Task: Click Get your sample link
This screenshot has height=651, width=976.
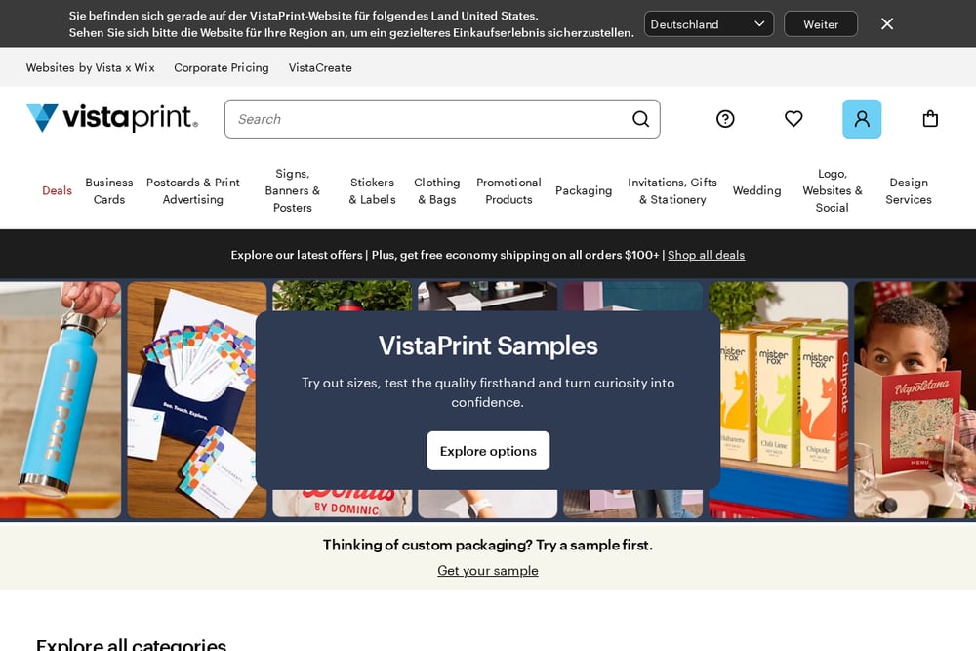Action: (488, 570)
